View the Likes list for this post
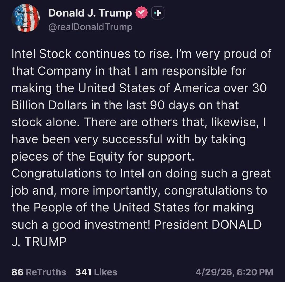The width and height of the screenshot is (285, 282). tap(105, 272)
